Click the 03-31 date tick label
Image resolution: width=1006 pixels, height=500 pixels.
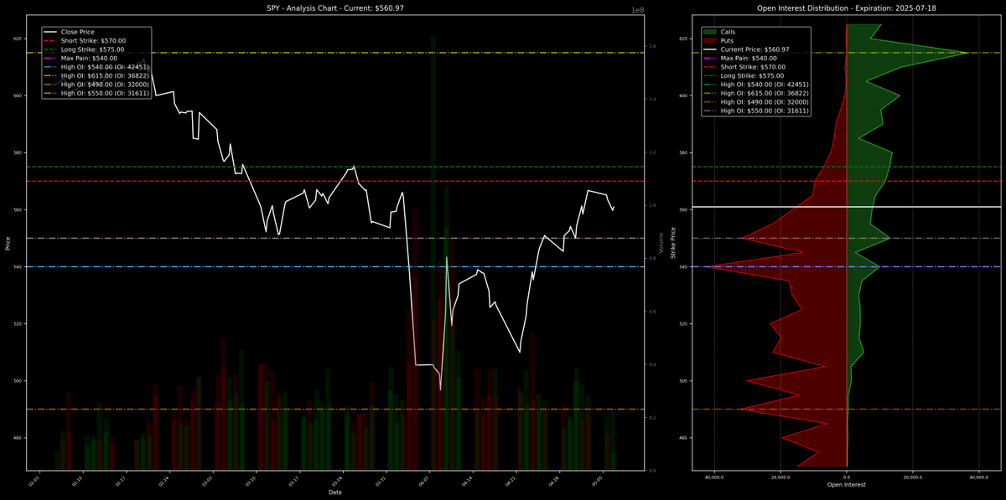click(381, 481)
